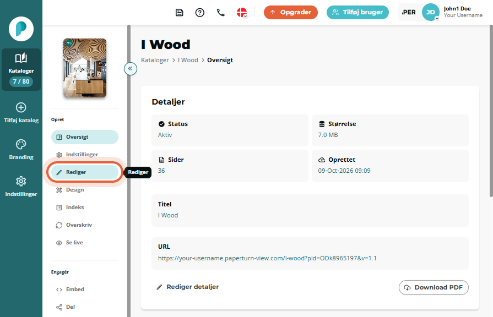Image resolution: width=493 pixels, height=317 pixels.
Task: Select Oversigt in the Opret menu
Action: pyautogui.click(x=85, y=137)
